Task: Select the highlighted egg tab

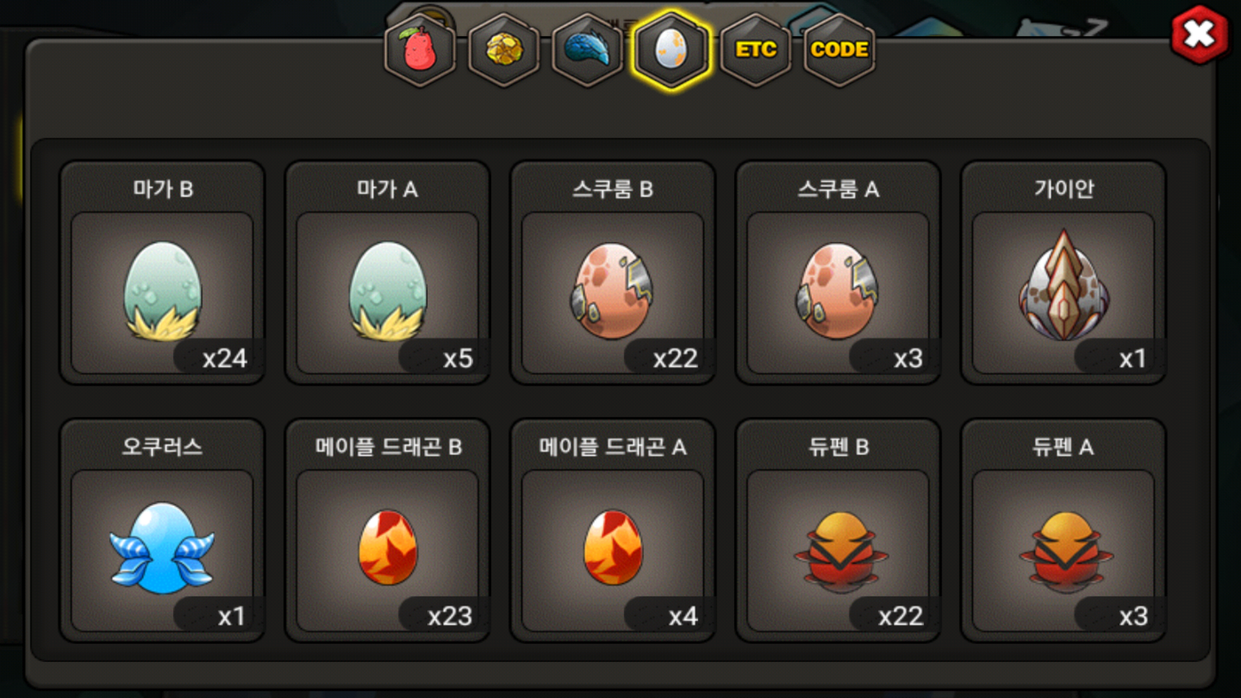Action: click(672, 50)
